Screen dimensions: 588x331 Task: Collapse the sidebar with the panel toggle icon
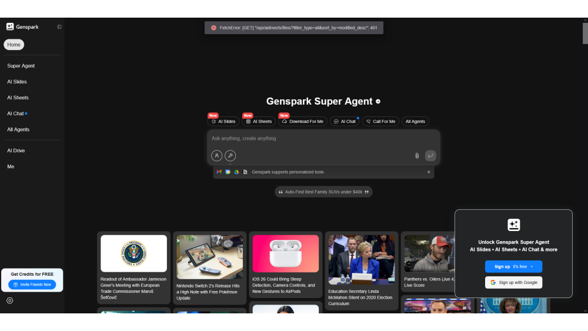tap(59, 27)
